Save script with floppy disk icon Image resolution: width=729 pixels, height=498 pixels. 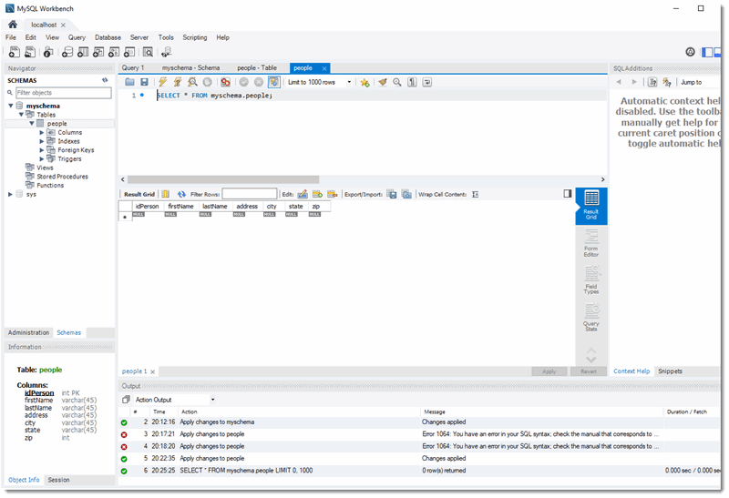pyautogui.click(x=145, y=82)
